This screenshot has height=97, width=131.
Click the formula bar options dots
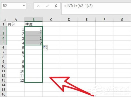click(x=30, y=6)
